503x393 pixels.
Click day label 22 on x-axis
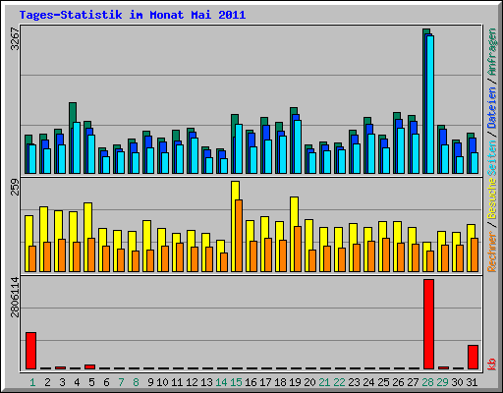click(339, 382)
